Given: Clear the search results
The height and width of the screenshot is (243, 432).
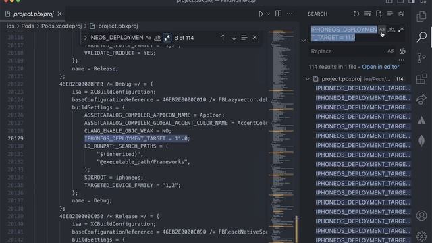Looking at the screenshot, I should pyautogui.click(x=367, y=13).
